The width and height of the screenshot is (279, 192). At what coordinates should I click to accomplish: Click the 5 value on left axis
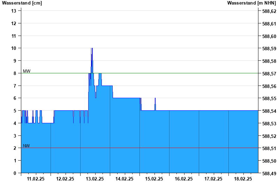[15, 111]
